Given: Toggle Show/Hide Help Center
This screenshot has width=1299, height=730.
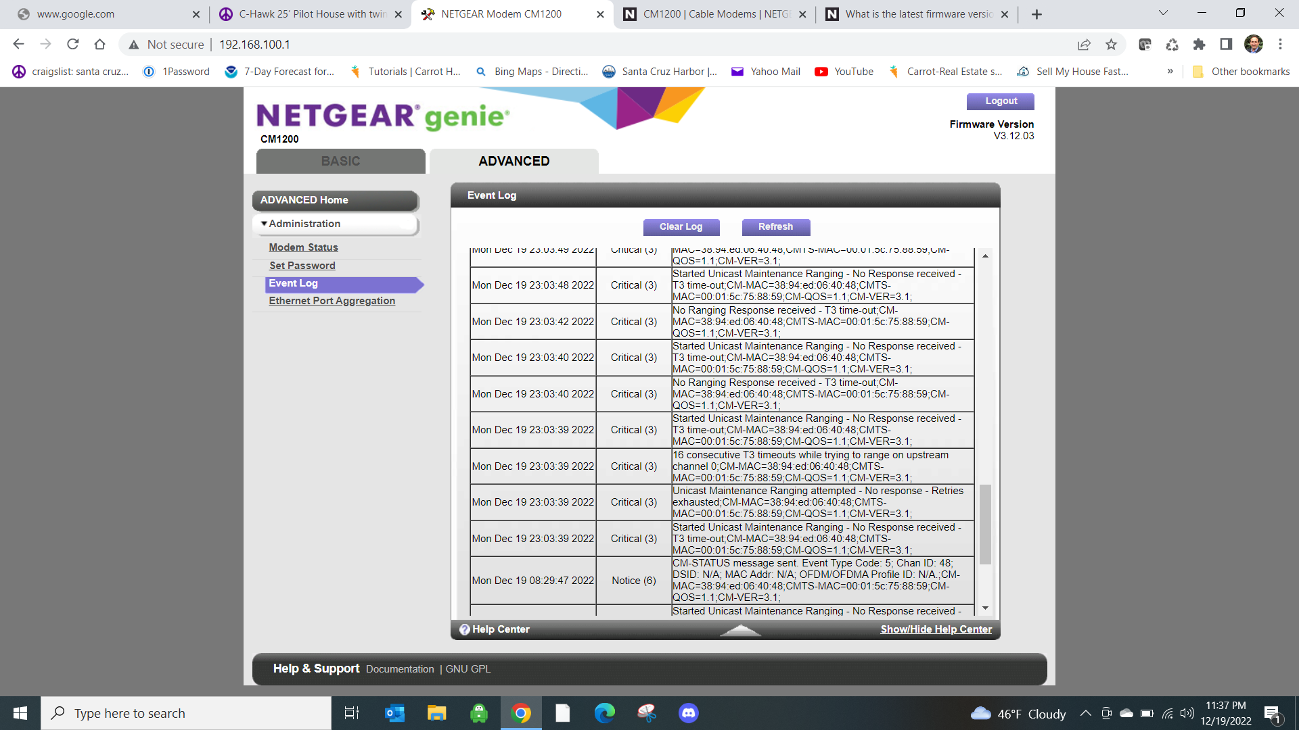Looking at the screenshot, I should tap(936, 629).
